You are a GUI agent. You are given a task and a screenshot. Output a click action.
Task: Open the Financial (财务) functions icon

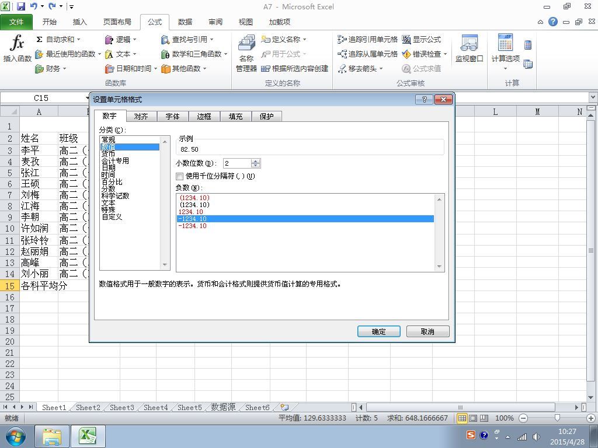[39, 69]
